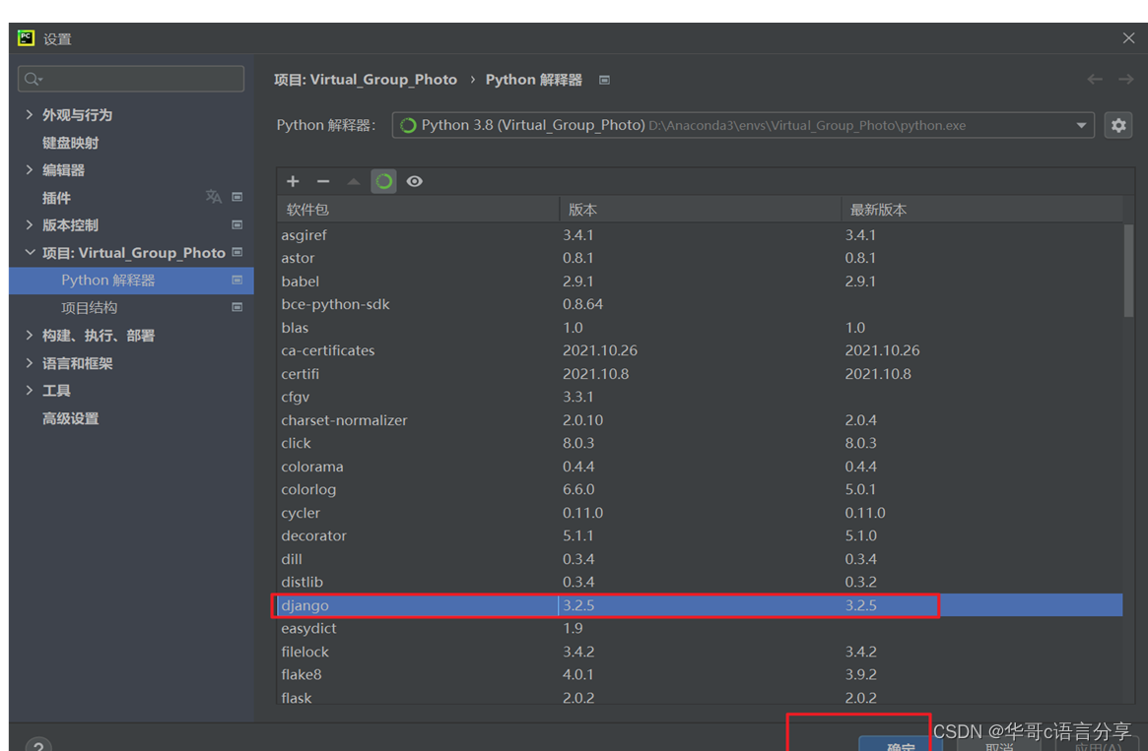Select the ca-certificates package row
Screen dimensions: 1148x751
point(700,350)
